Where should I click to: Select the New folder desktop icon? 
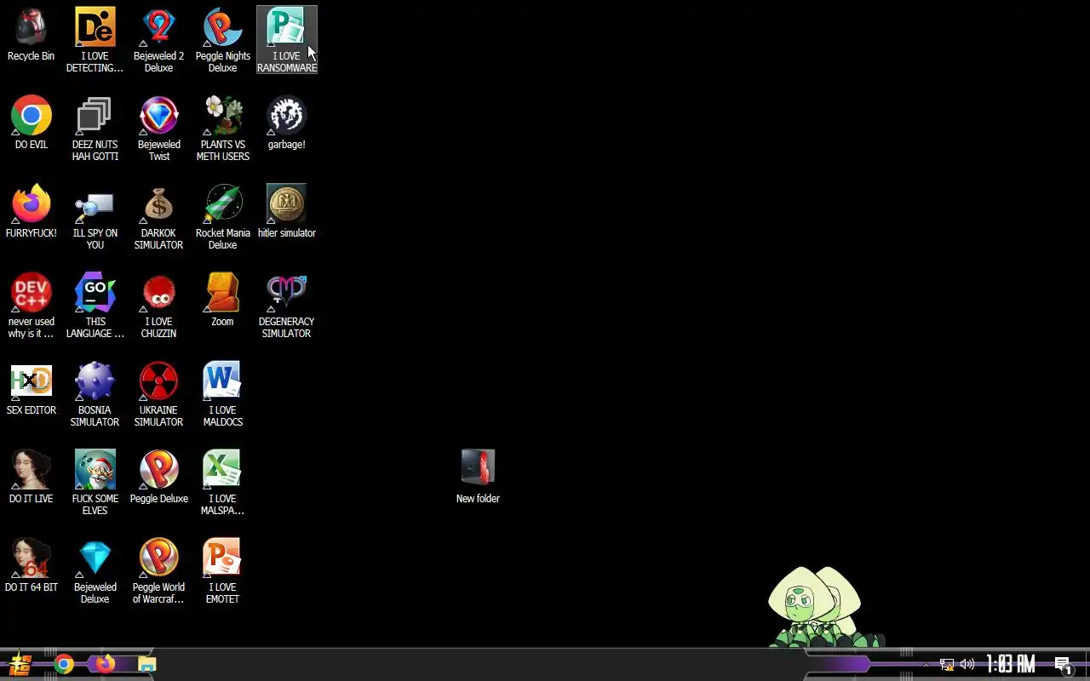coord(478,478)
